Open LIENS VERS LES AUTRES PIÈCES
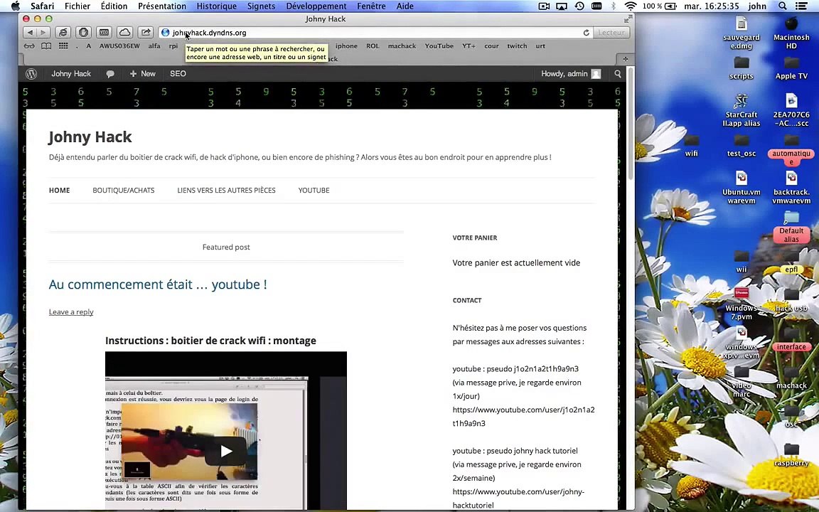 pos(226,190)
